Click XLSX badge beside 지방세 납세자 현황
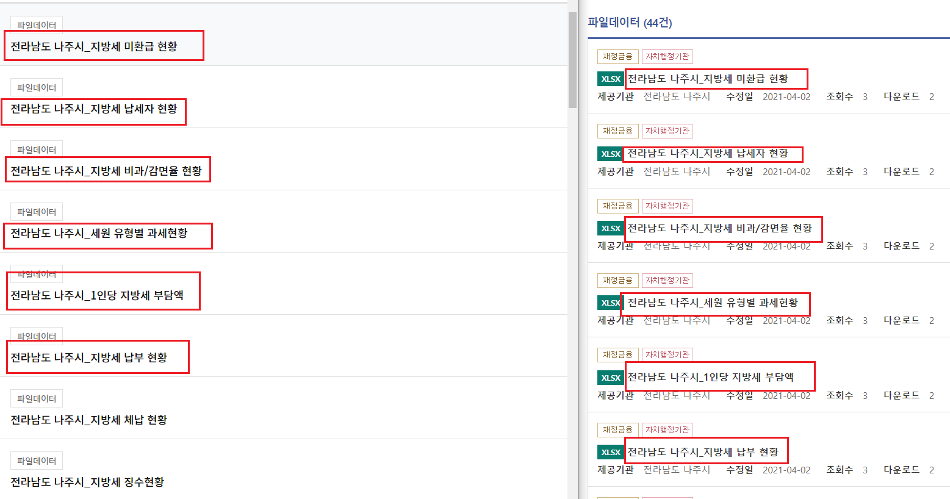This screenshot has width=950, height=499. click(611, 154)
